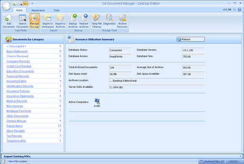The height and width of the screenshot is (164, 244).
Task: Open Financial Records category link
Action: pyautogui.click(x=18, y=76)
